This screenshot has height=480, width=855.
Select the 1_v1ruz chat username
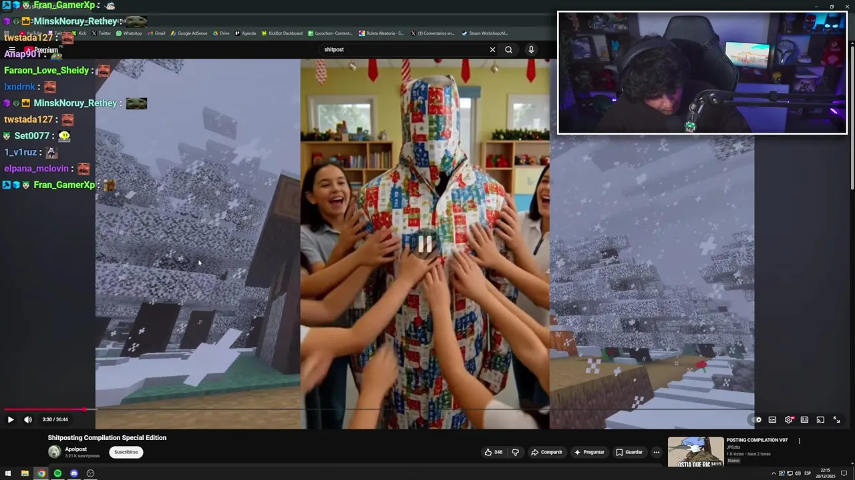tap(20, 152)
